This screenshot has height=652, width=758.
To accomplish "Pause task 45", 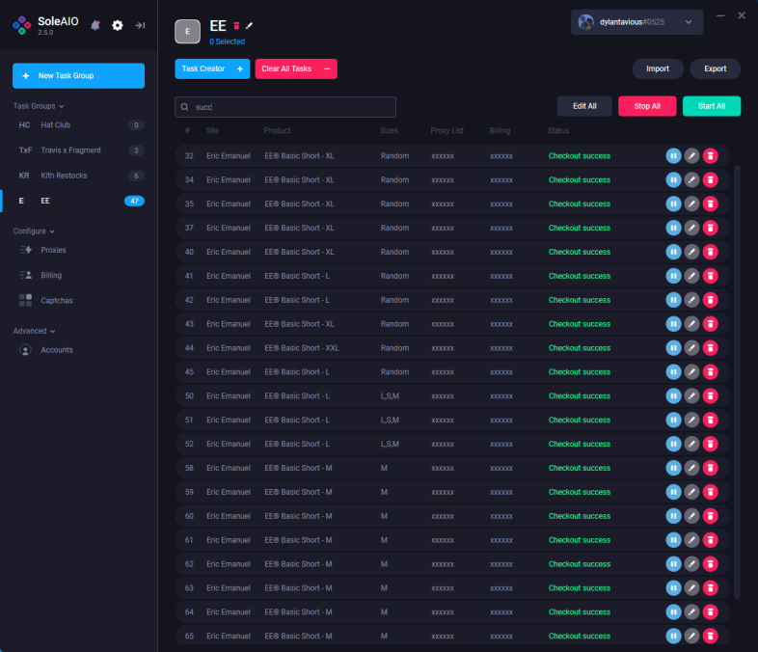I will 673,371.
